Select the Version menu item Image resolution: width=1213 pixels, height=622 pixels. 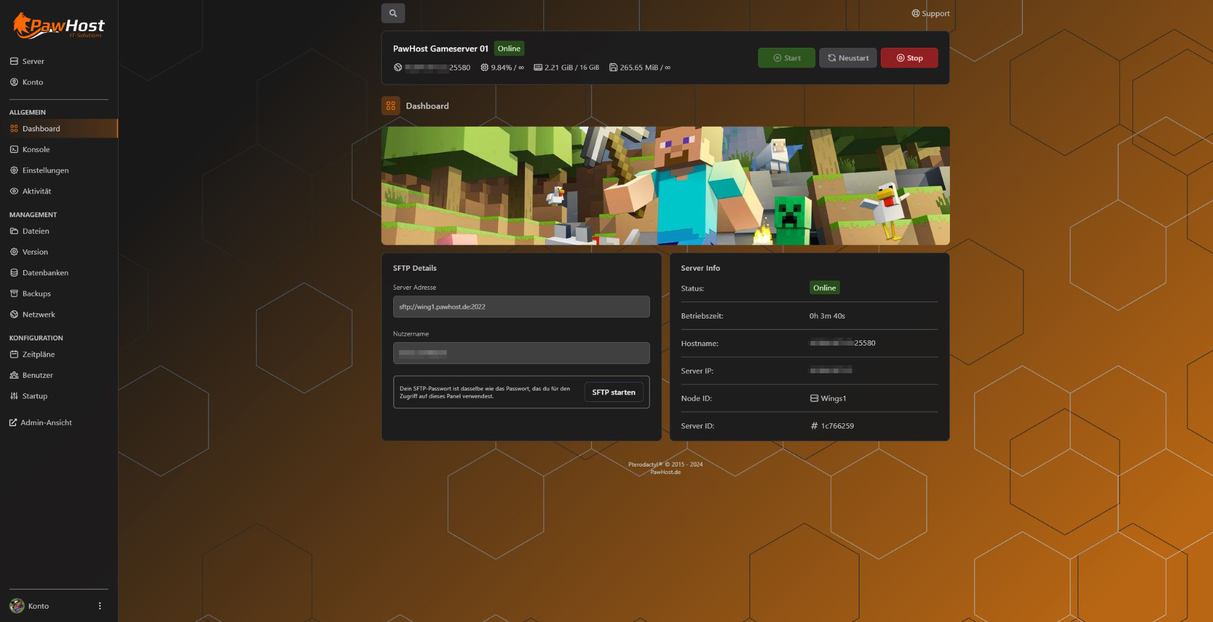tap(35, 252)
